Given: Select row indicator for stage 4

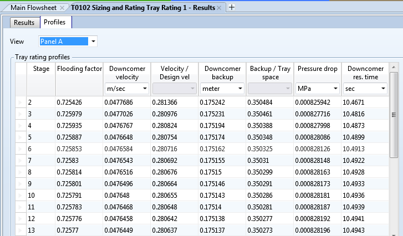Looking at the screenshot, I should pyautogui.click(x=21, y=126).
